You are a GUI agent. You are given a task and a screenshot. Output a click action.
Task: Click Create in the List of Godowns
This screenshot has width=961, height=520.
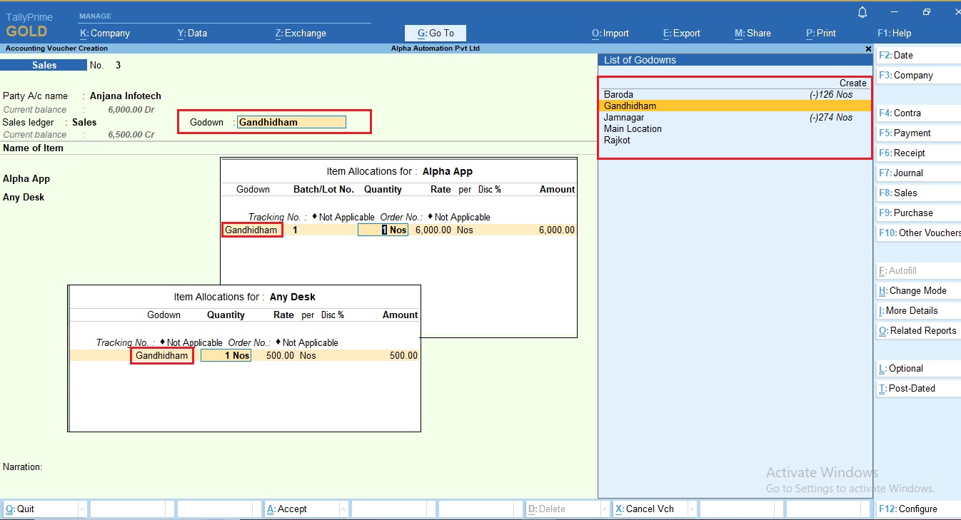coord(852,83)
